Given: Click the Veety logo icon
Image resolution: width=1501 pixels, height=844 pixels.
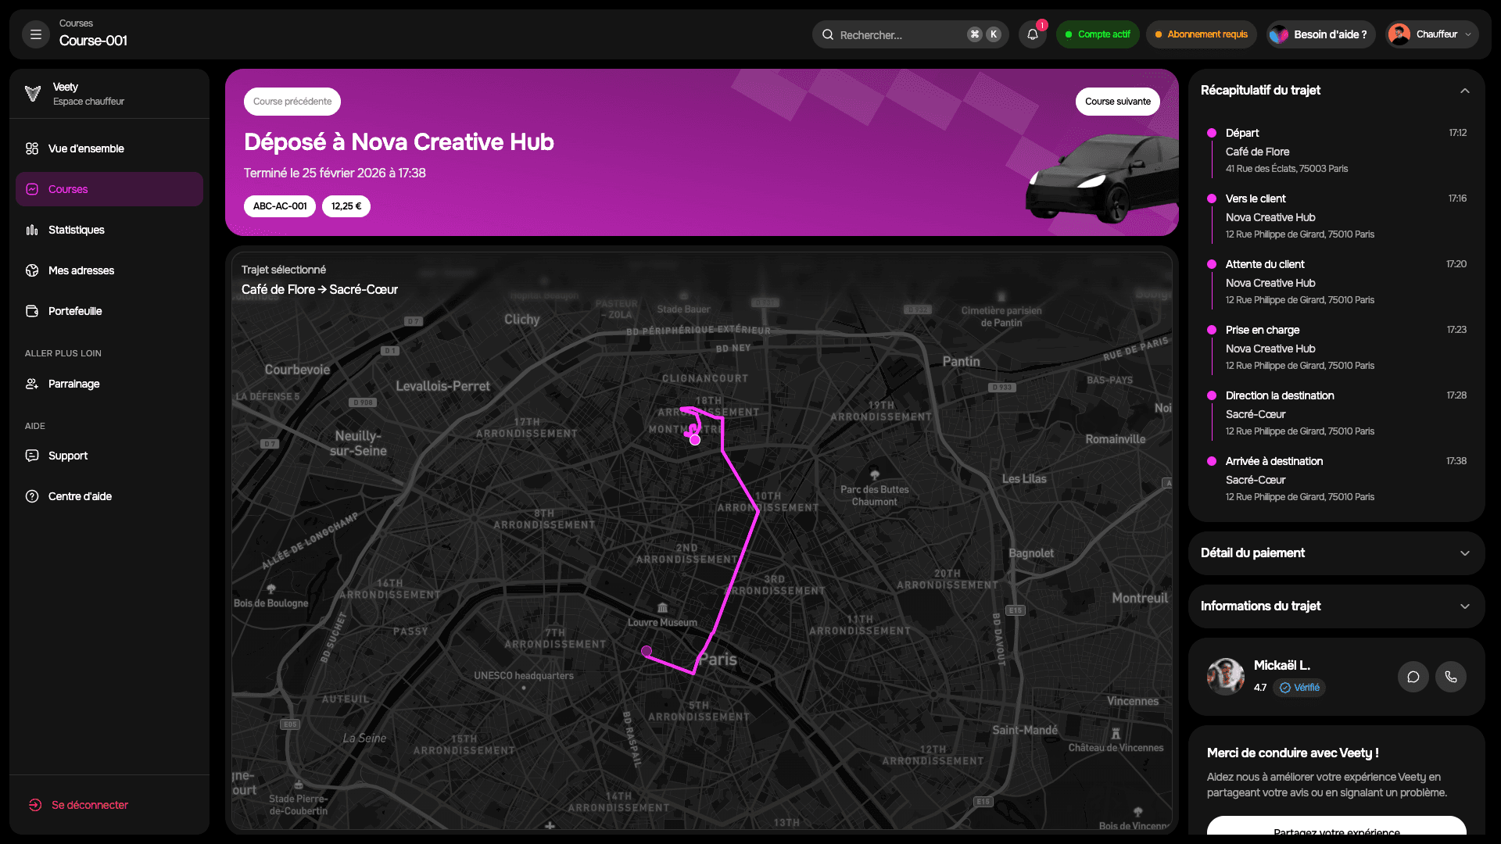Looking at the screenshot, I should pyautogui.click(x=33, y=94).
